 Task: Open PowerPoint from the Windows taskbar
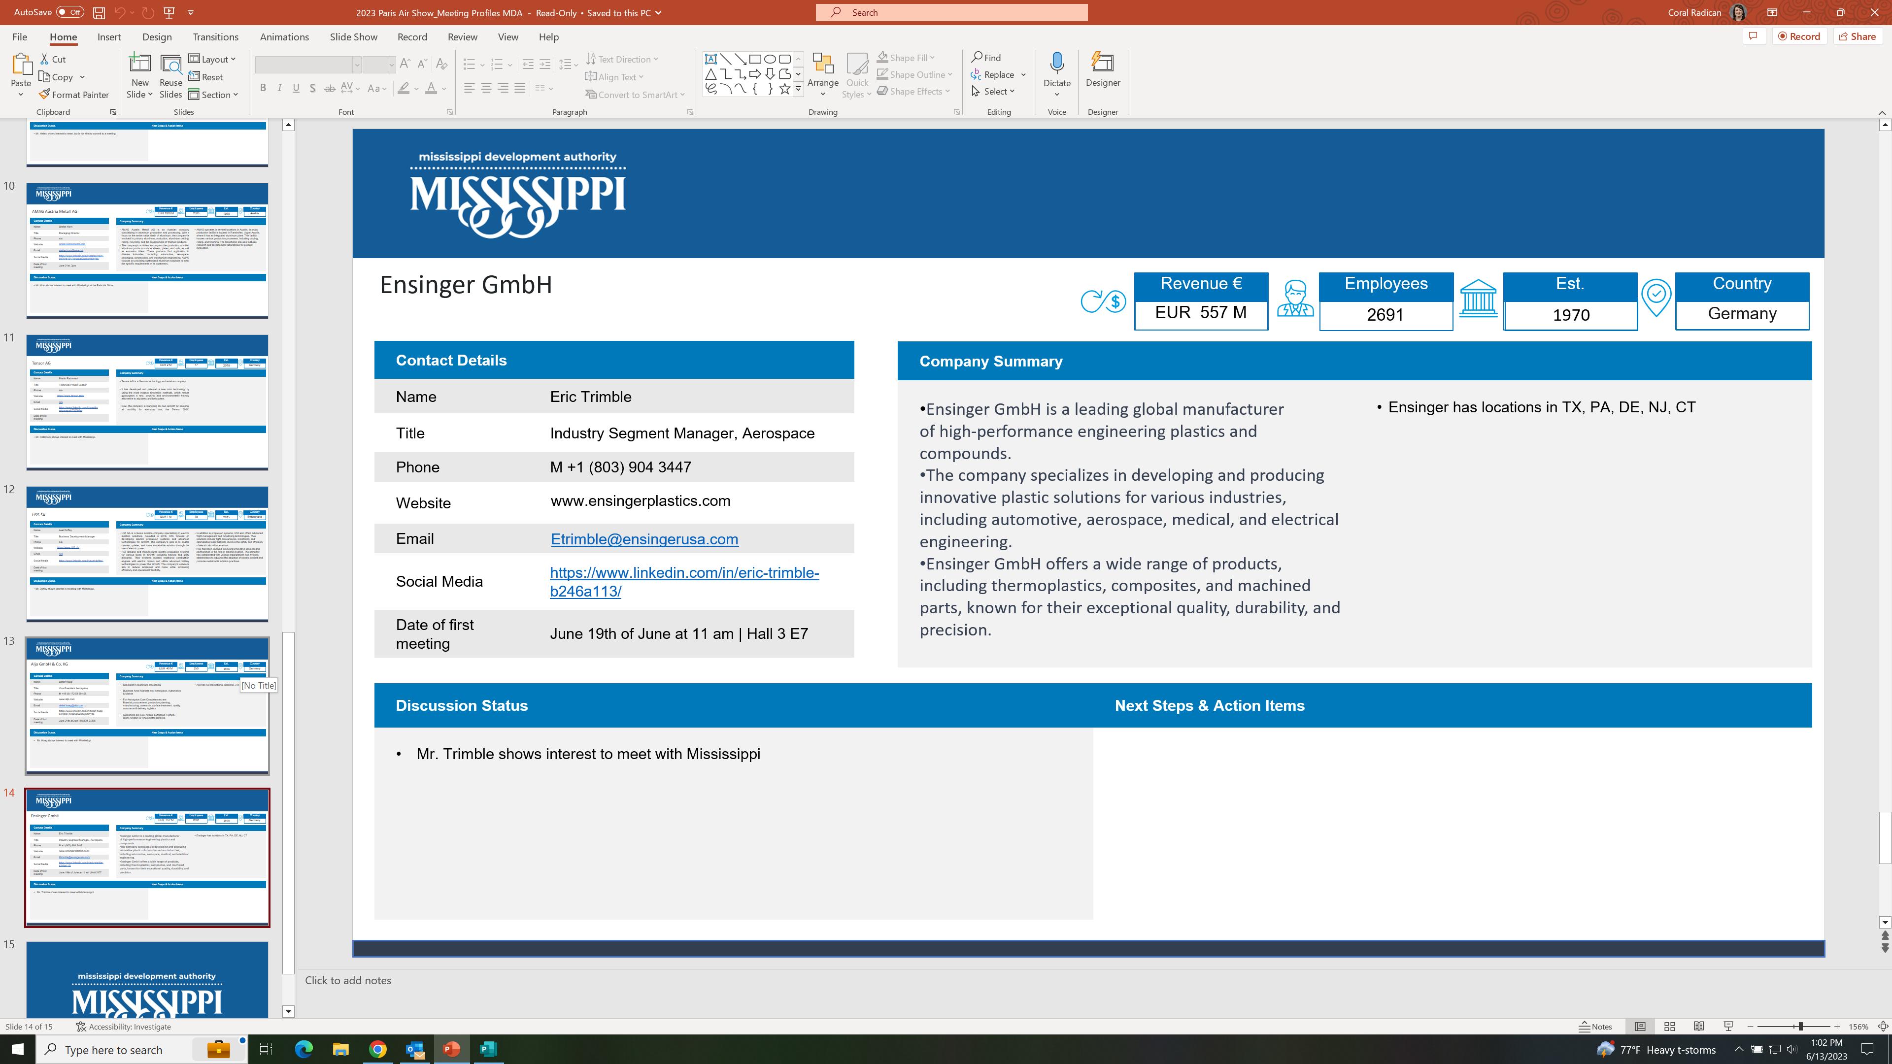[451, 1049]
